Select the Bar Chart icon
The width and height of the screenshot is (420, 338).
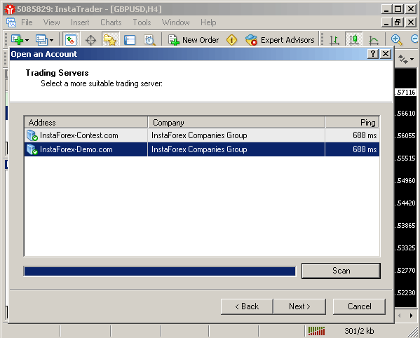[x=334, y=40]
